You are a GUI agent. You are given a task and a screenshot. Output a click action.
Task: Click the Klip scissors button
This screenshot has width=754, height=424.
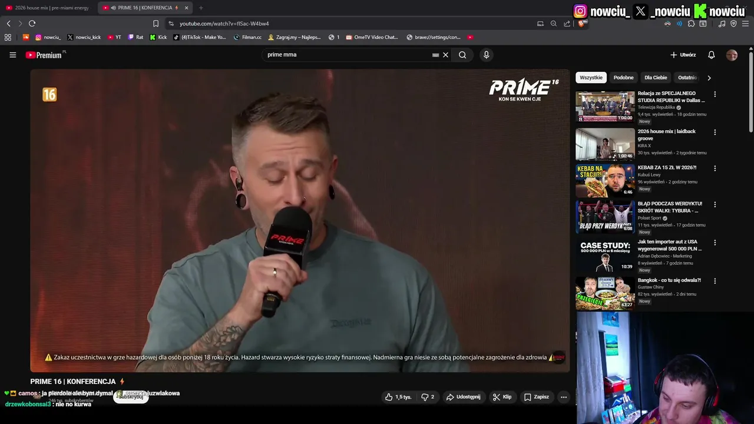point(502,397)
